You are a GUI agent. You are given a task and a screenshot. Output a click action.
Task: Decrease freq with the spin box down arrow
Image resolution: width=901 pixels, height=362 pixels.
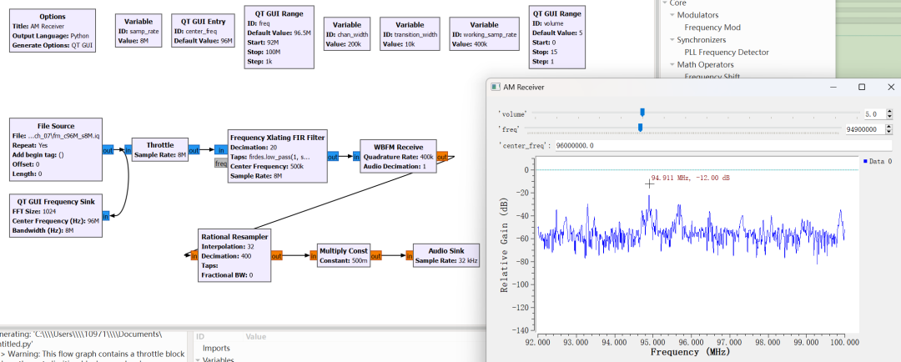tap(889, 132)
